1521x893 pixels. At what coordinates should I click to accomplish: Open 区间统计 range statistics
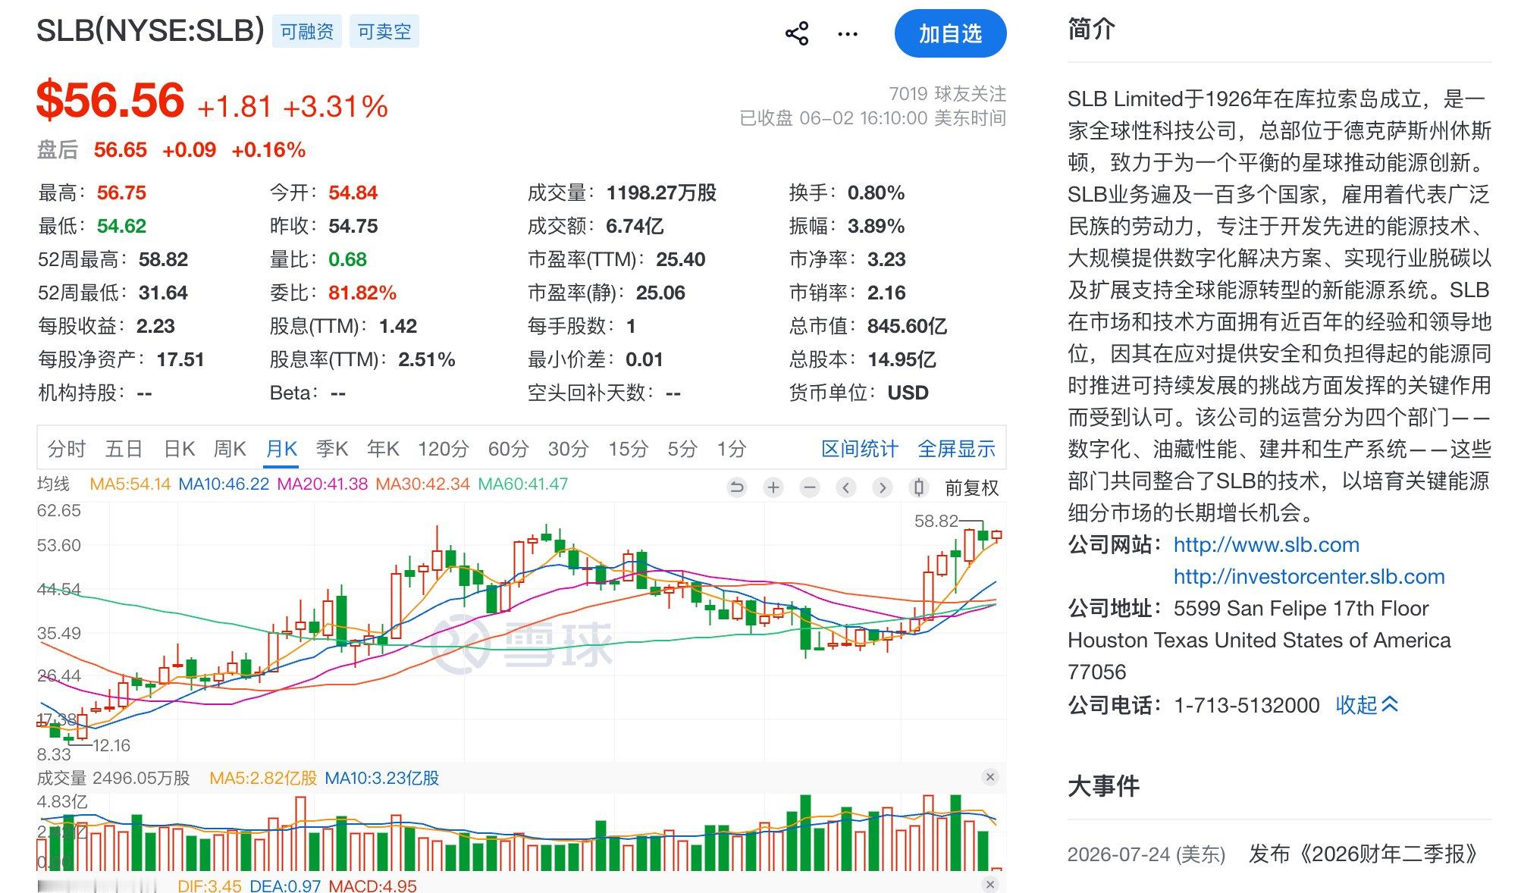click(x=860, y=449)
